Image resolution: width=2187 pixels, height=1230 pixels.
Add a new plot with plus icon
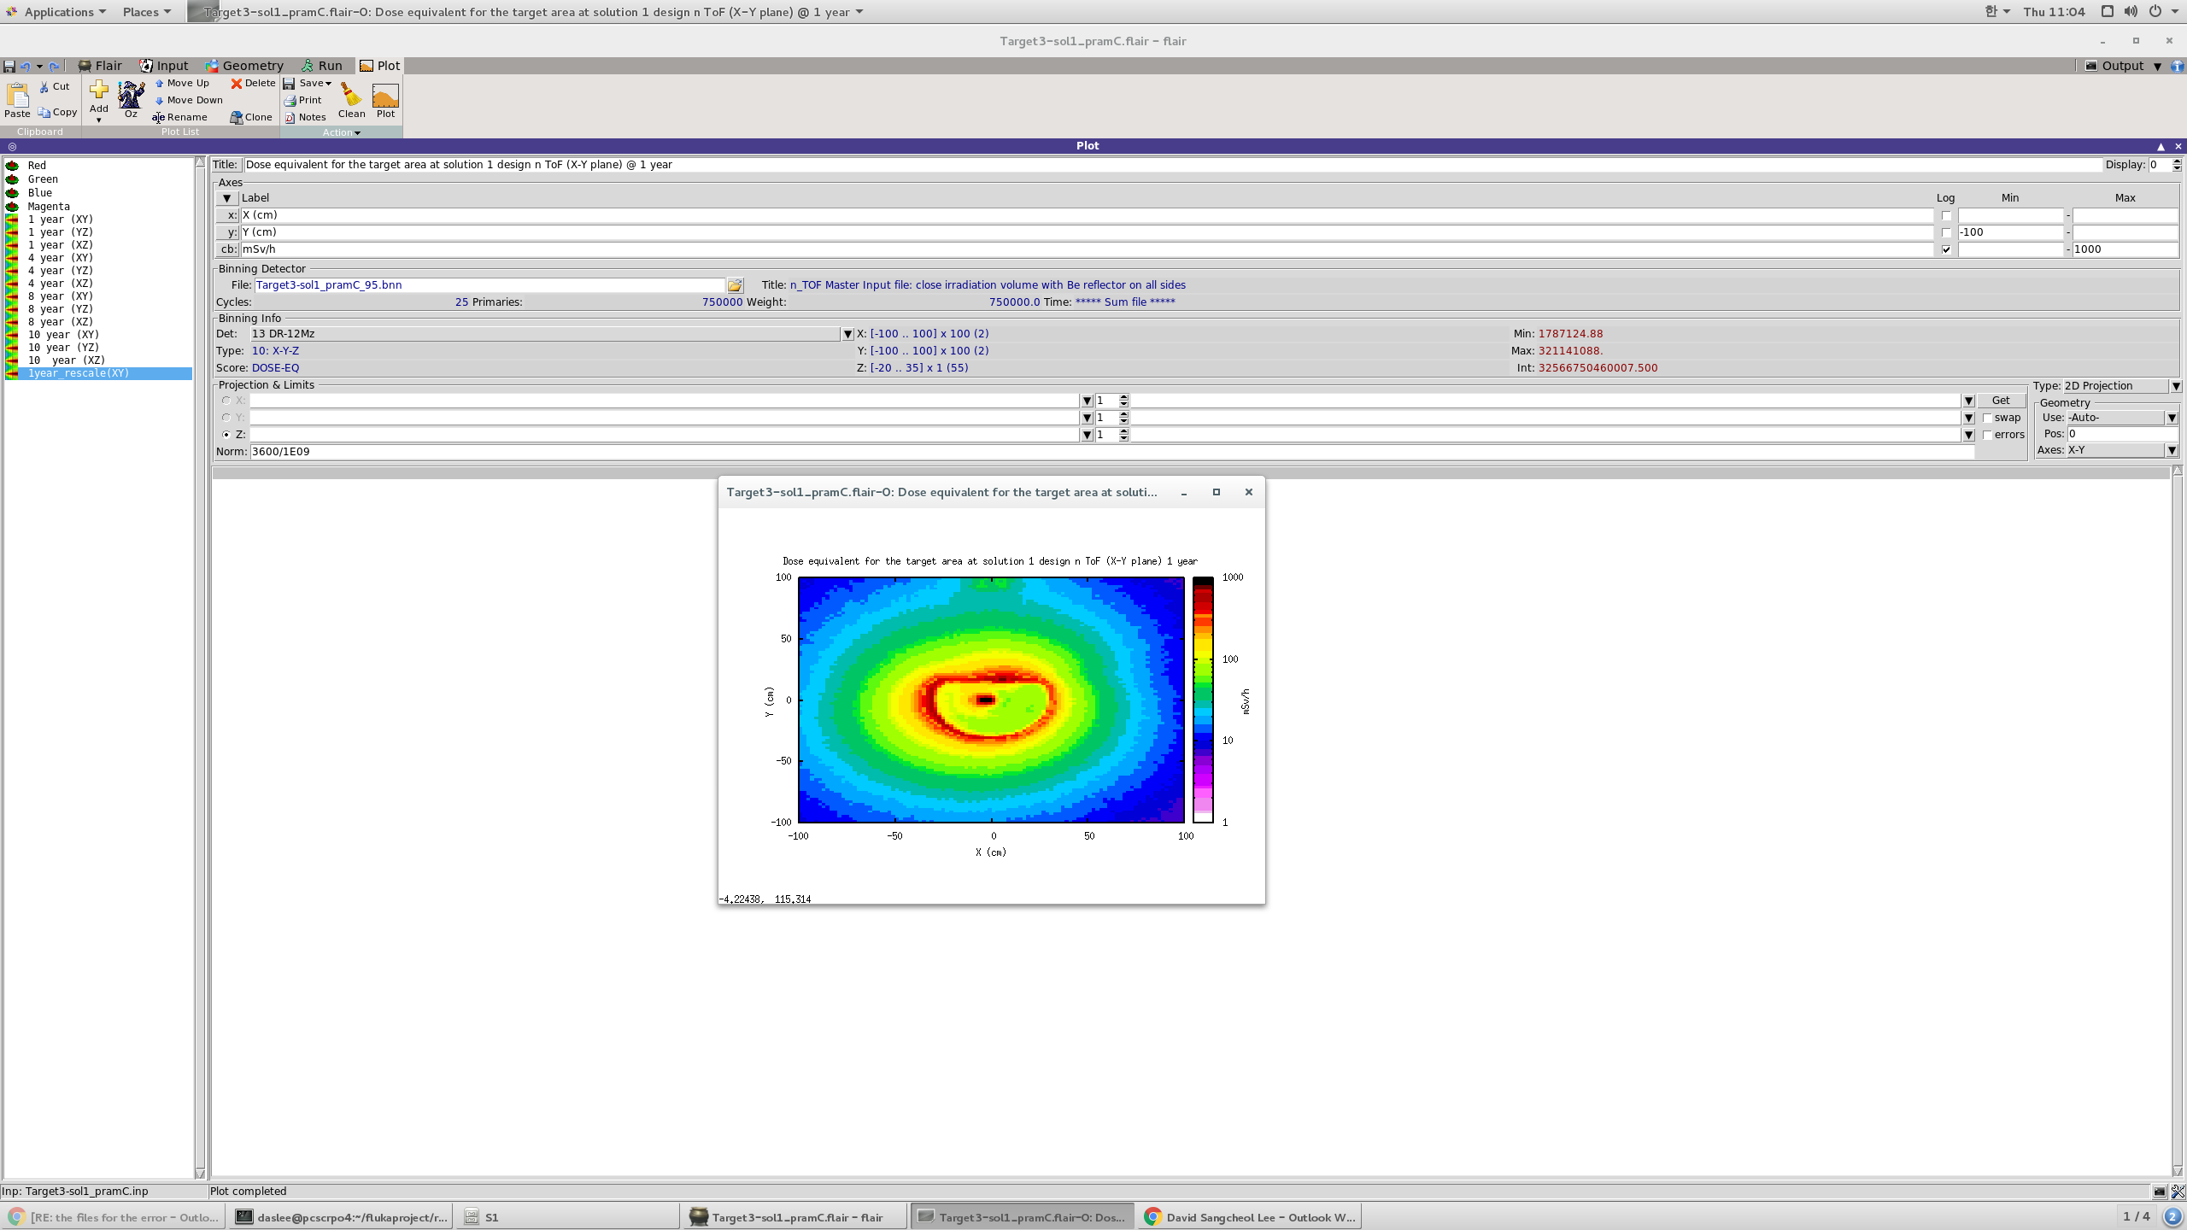(x=99, y=90)
